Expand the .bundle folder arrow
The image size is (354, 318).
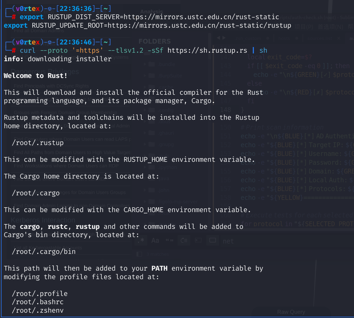click(145, 64)
